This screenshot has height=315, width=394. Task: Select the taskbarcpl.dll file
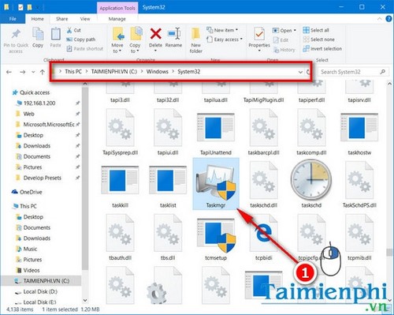pos(263,133)
